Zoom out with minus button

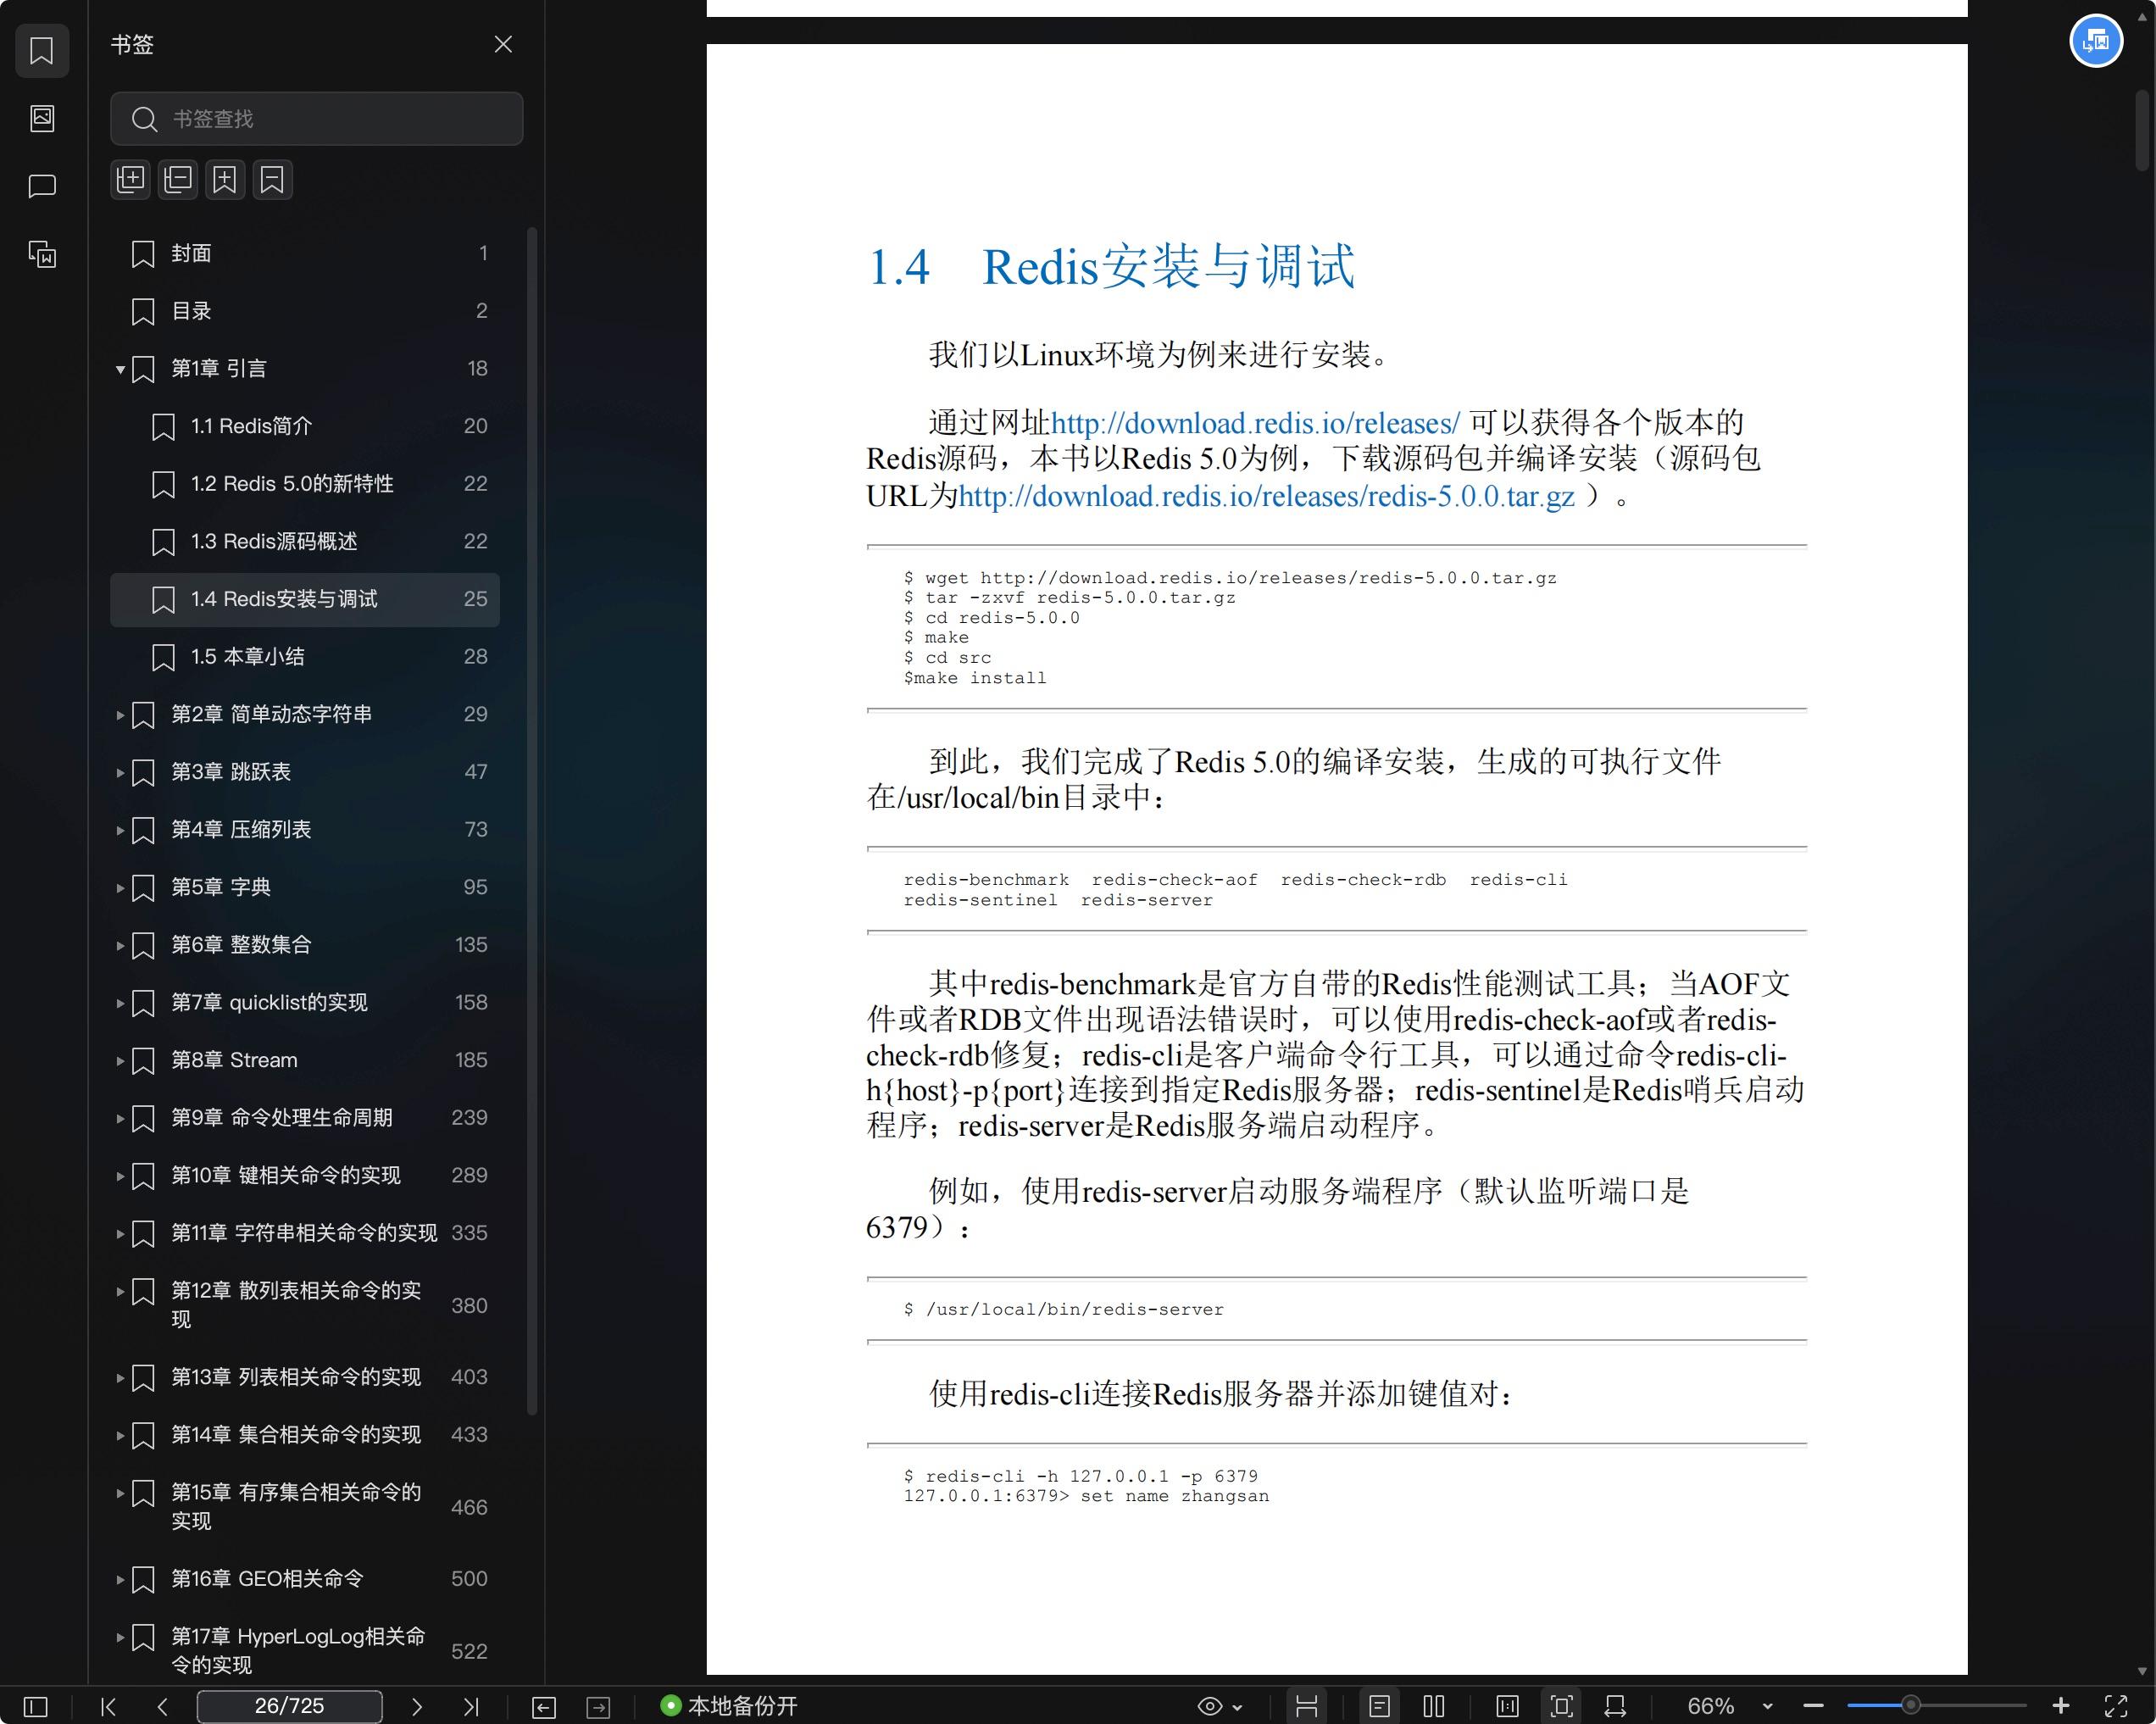tap(1813, 1706)
